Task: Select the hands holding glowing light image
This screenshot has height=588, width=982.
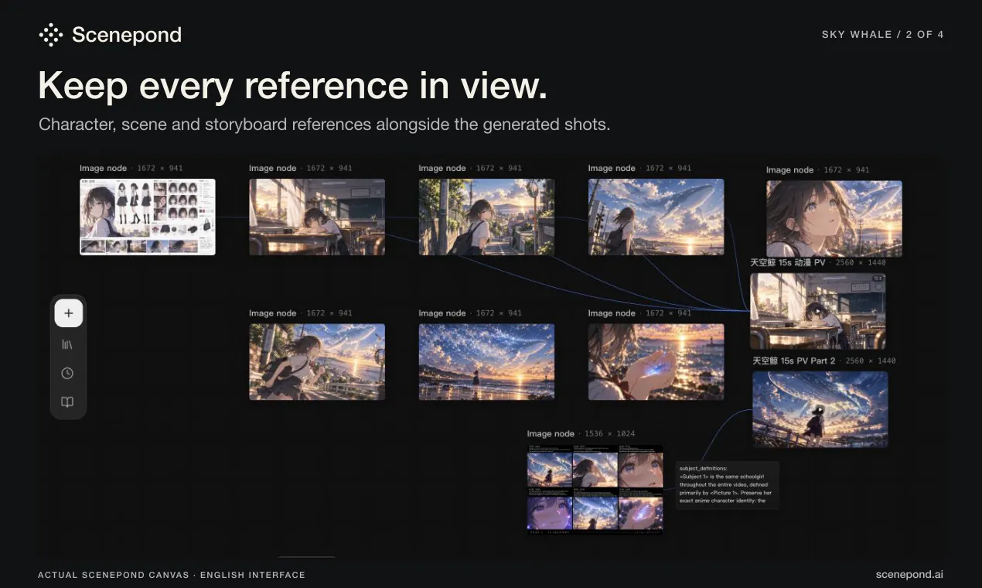Action: pos(656,361)
